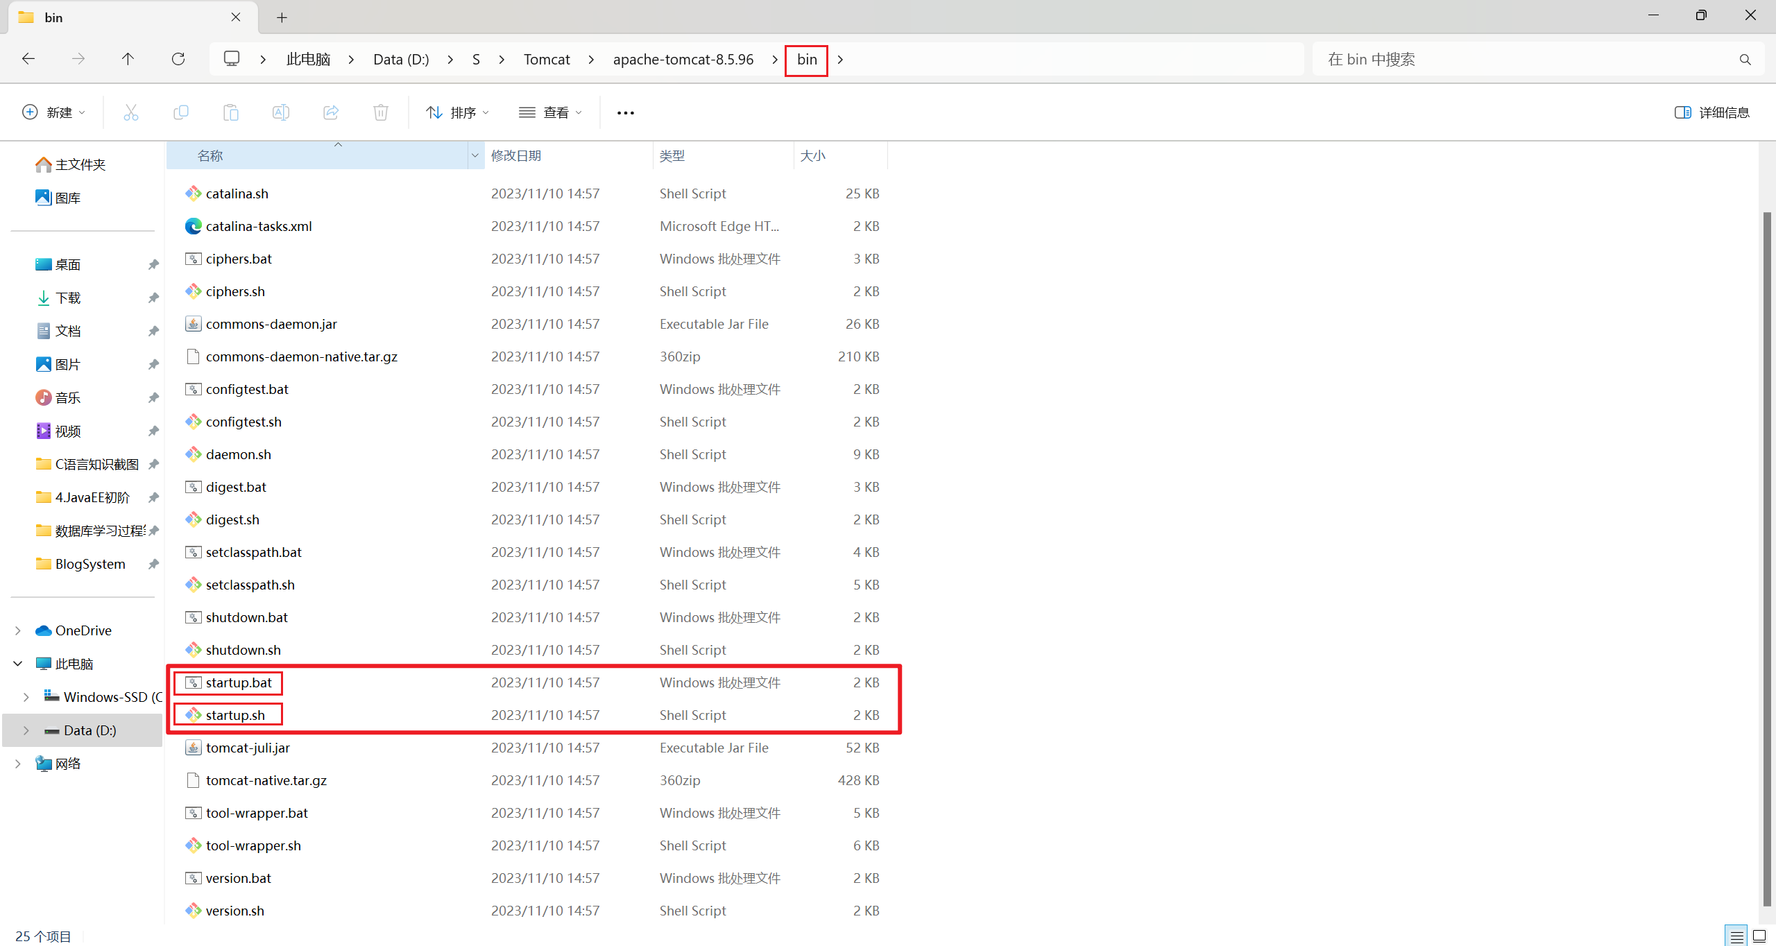Image resolution: width=1776 pixels, height=946 pixels.
Task: Open 名称 column filter dropdown arrow
Action: [475, 156]
